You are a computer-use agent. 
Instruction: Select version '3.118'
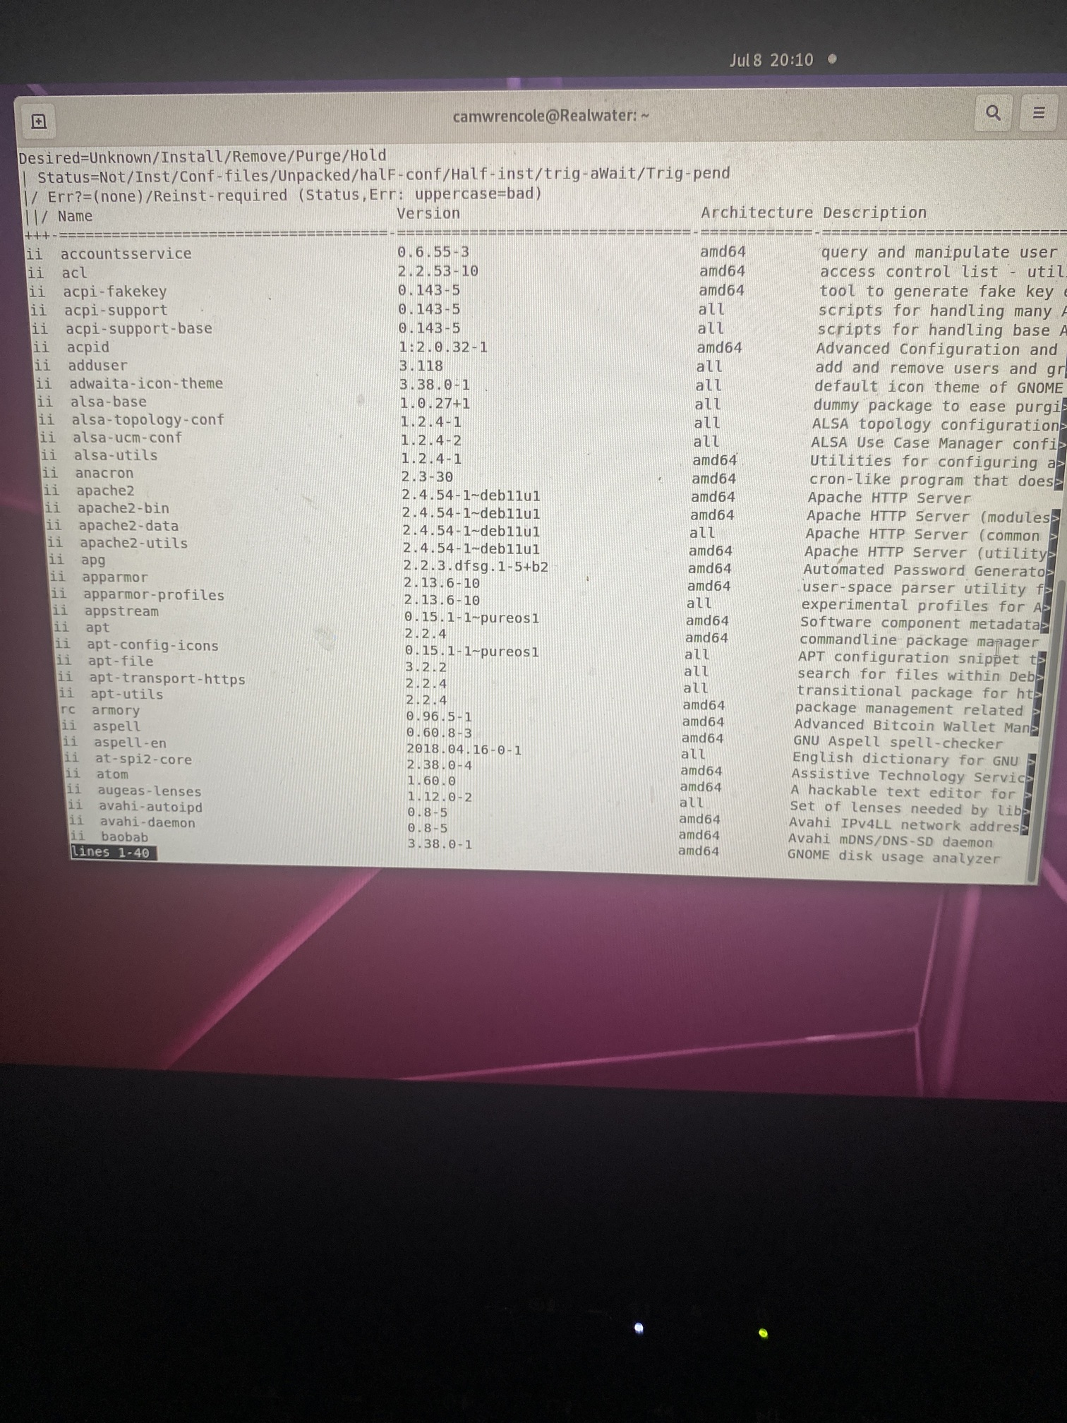coord(421,366)
